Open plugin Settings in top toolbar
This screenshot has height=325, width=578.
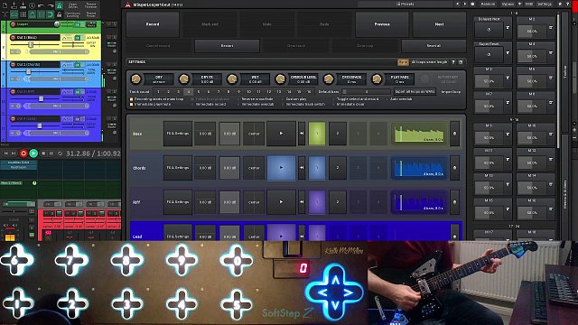pyautogui.click(x=544, y=4)
